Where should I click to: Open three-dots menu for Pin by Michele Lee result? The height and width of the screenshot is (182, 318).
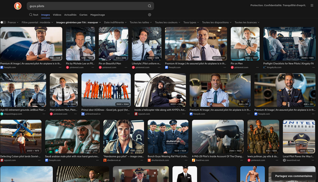coord(93,68)
